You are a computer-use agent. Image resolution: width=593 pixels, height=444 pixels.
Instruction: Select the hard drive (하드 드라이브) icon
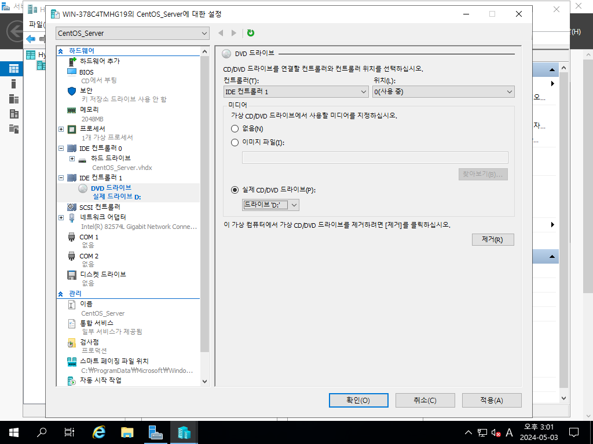click(x=82, y=160)
